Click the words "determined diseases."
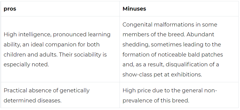This screenshot has height=110, width=240. [33, 101]
